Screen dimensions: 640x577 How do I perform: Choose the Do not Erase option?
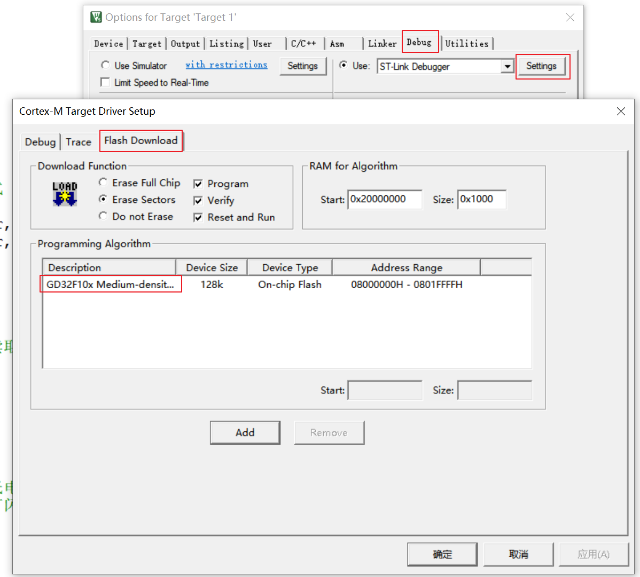point(103,216)
